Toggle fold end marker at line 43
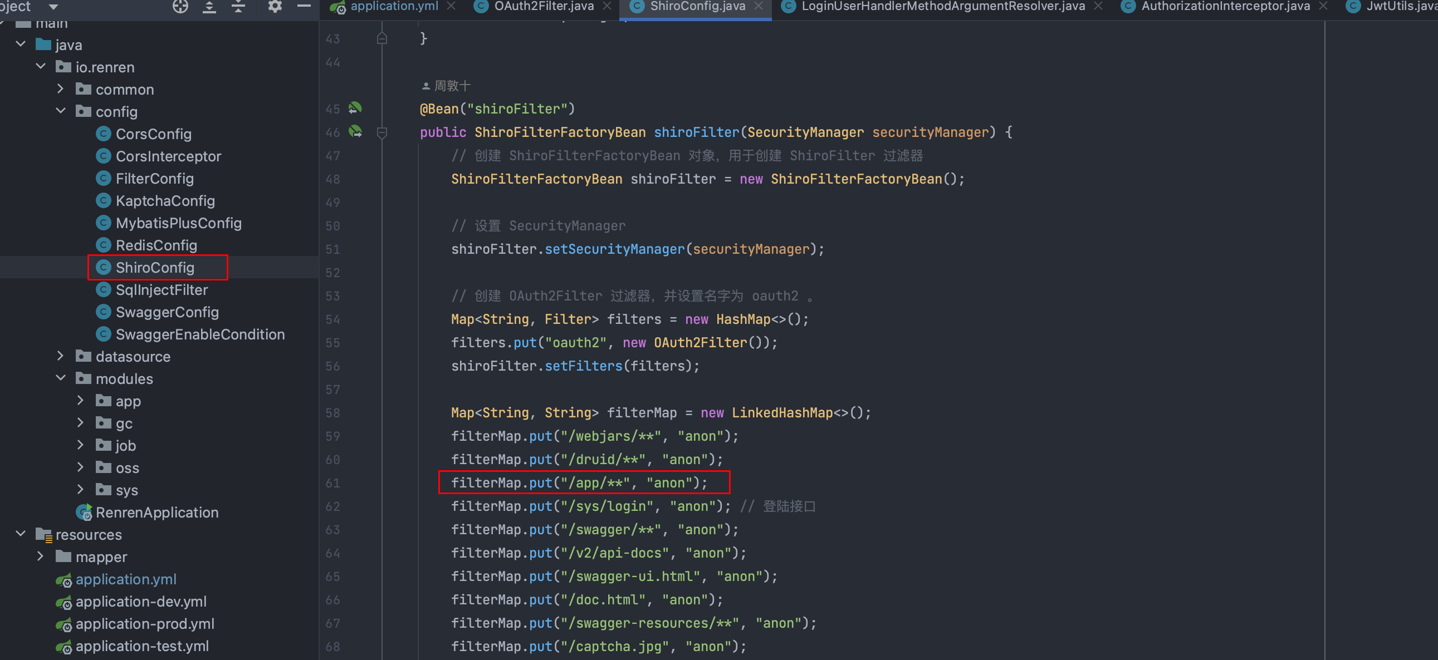Viewport: 1438px width, 660px height. pos(382,38)
